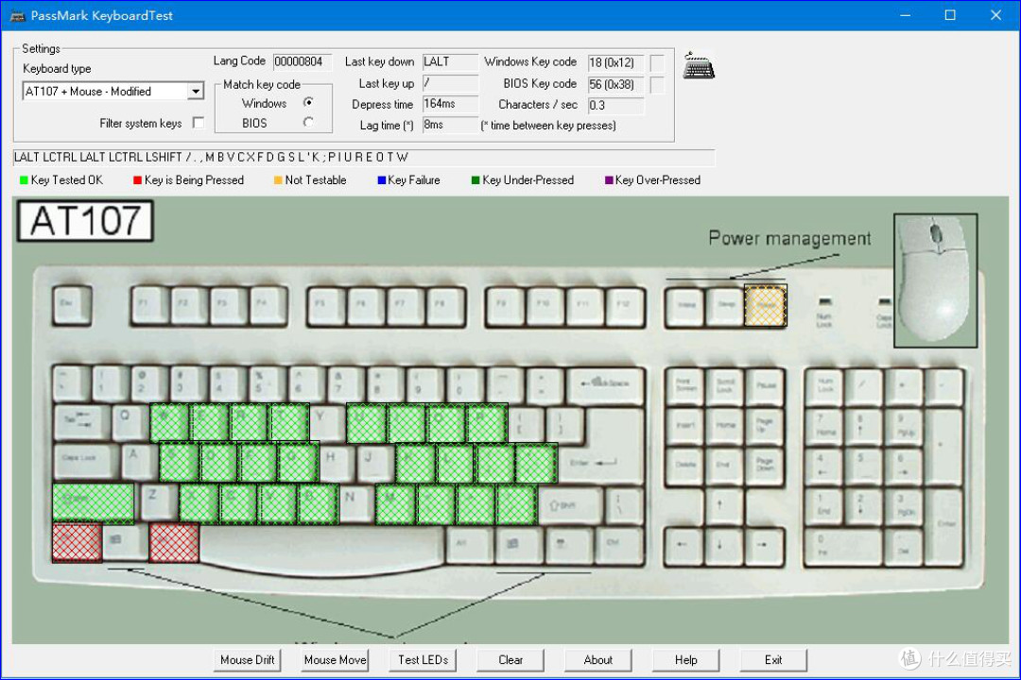Viewport: 1021px width, 680px height.
Task: Clear the tested keys with Clear
Action: (x=510, y=660)
